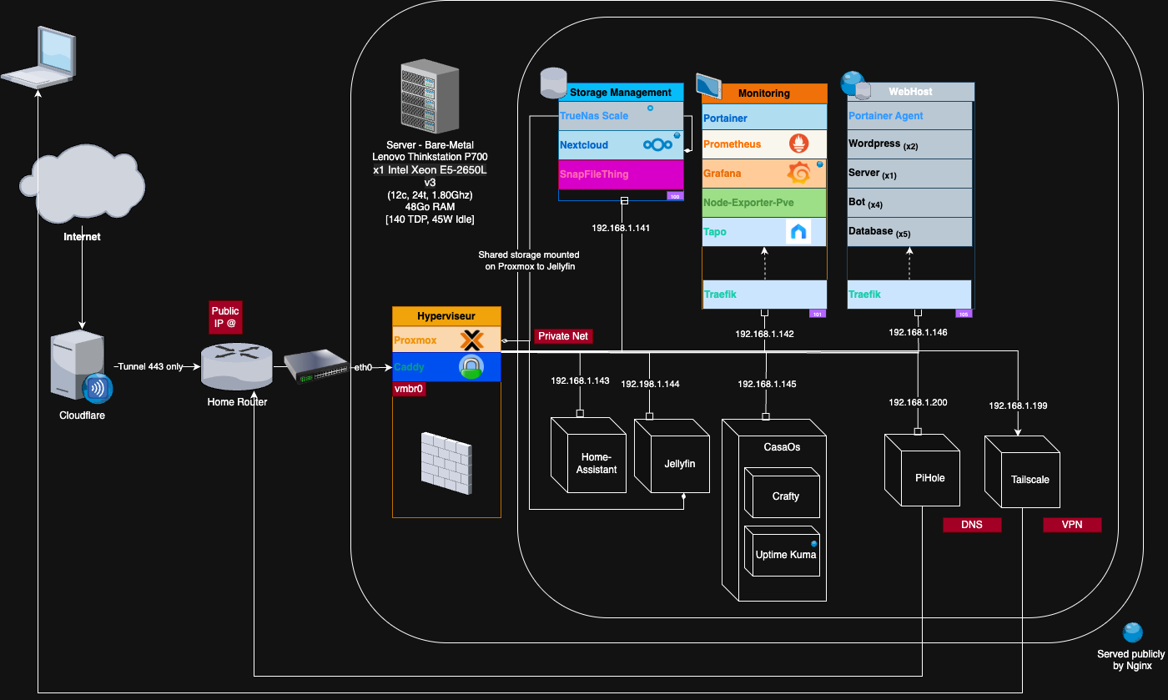The height and width of the screenshot is (700, 1168).
Task: Click the Grafana logo
Action: (x=799, y=174)
